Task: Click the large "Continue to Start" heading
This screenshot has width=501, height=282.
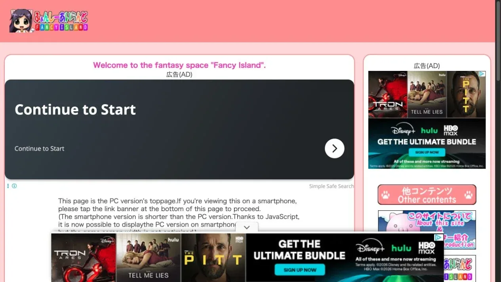Action: click(x=75, y=110)
